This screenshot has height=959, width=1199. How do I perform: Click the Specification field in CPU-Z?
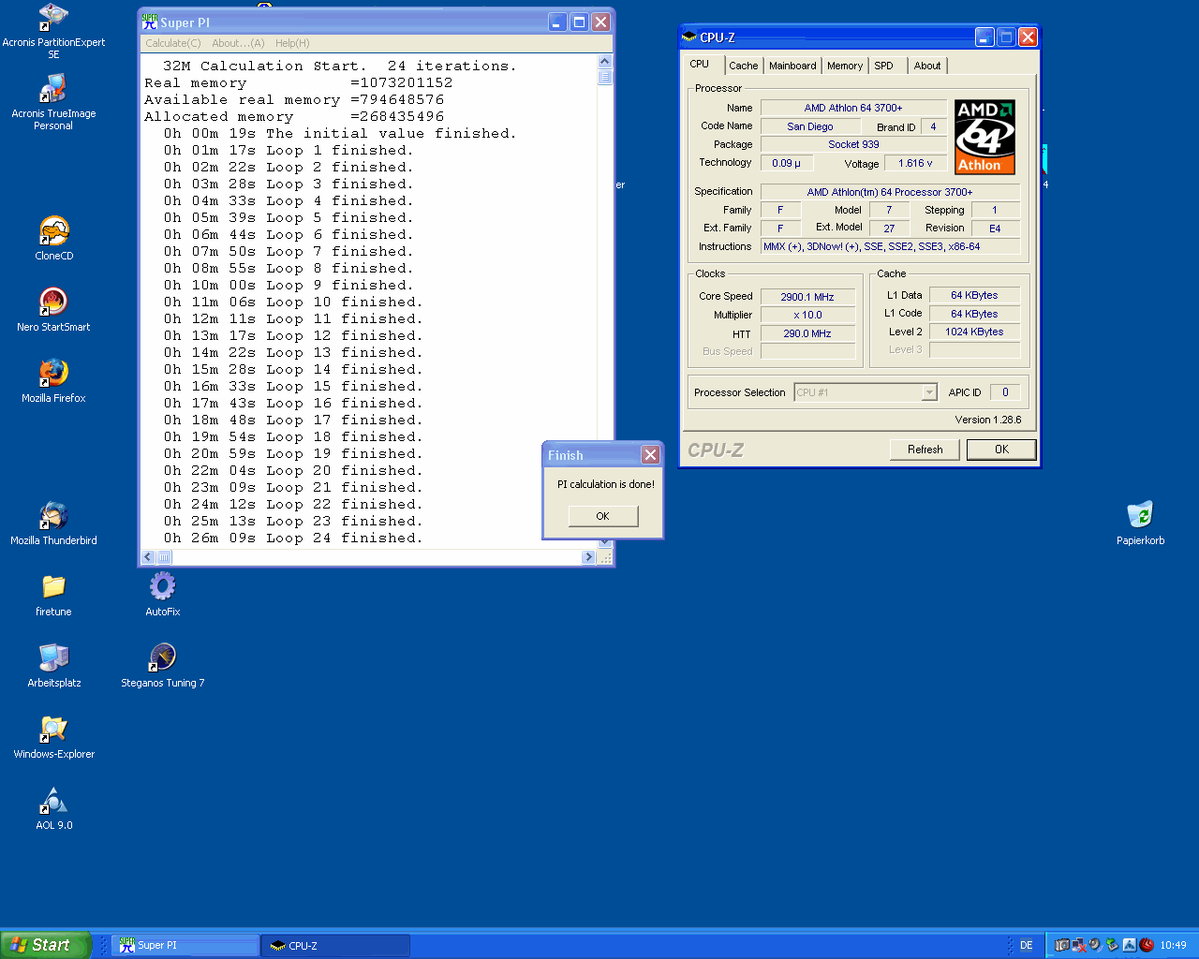(x=890, y=192)
